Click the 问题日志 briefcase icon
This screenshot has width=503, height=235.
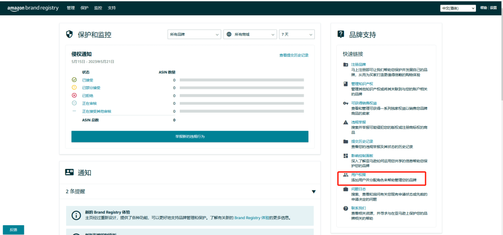346,189
